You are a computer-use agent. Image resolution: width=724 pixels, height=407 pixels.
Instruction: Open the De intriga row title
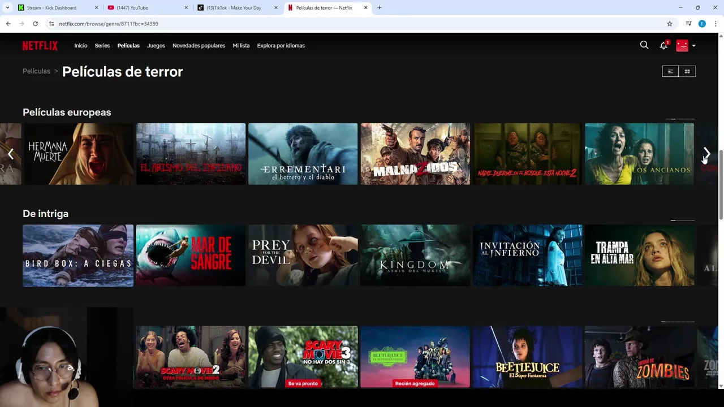45,214
